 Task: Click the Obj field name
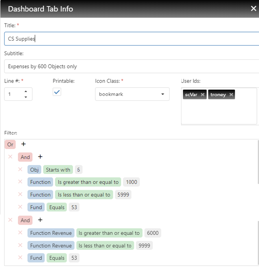pyautogui.click(x=35, y=170)
